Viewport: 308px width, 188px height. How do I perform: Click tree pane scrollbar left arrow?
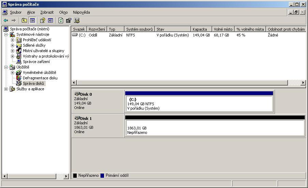[4, 176]
